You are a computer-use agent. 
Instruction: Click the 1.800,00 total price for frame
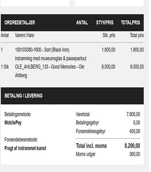tap(137, 50)
